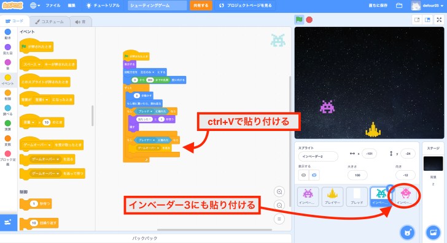
Task: Show the sprite with eye toggle
Action: 303,175
